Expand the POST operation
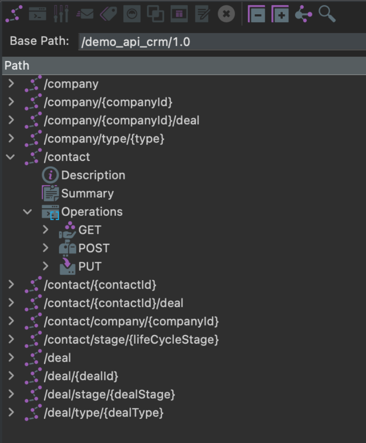The width and height of the screenshot is (366, 443). click(x=45, y=248)
